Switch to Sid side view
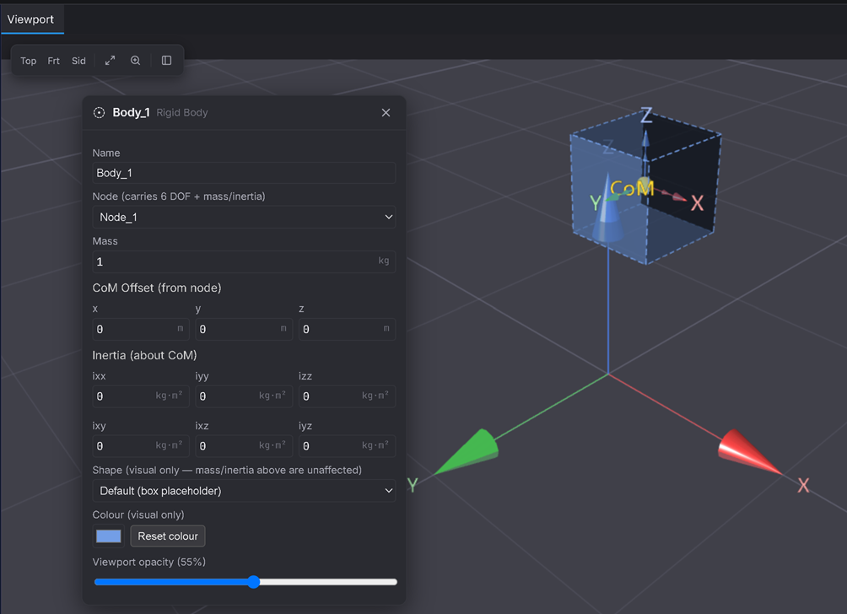The width and height of the screenshot is (847, 614). click(x=78, y=61)
